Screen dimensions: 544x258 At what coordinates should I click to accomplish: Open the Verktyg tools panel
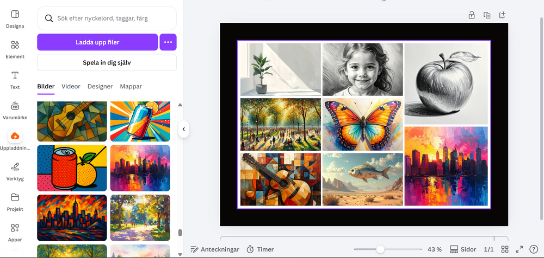(15, 170)
